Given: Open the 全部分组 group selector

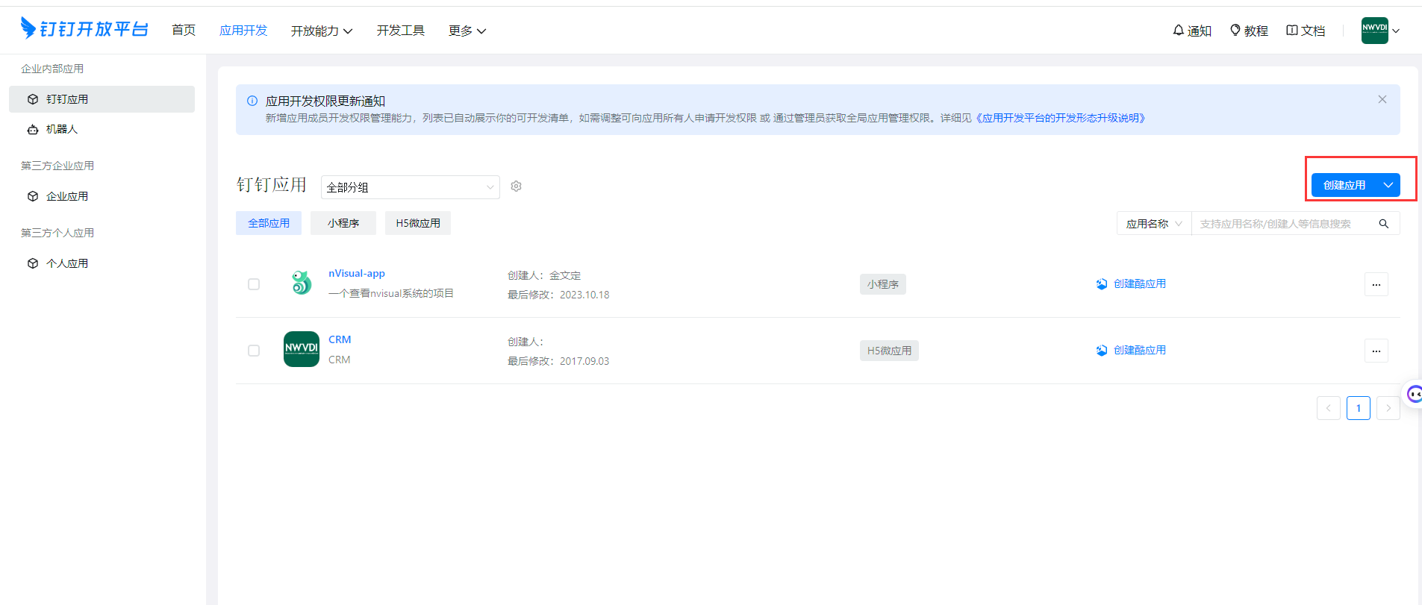Looking at the screenshot, I should [x=411, y=187].
